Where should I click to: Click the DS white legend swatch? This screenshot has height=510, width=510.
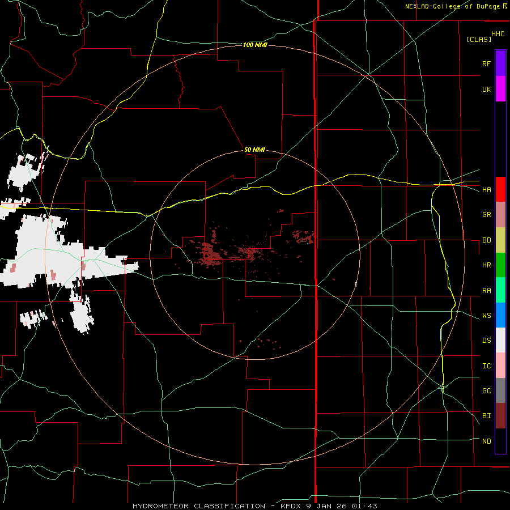coord(500,340)
